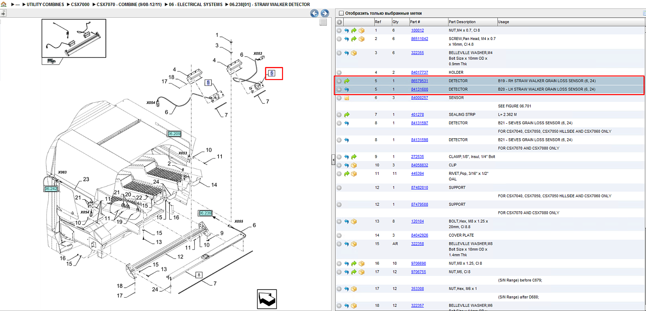This screenshot has height=311, width=646.
Task: Click the add-all circle icon in the table header
Action: pos(339,22)
